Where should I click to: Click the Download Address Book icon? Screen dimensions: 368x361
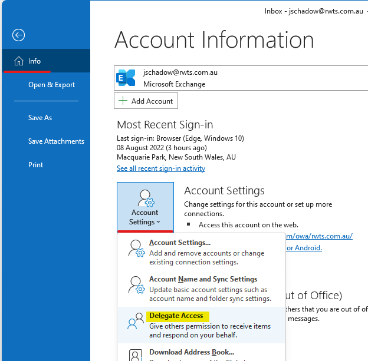136,355
